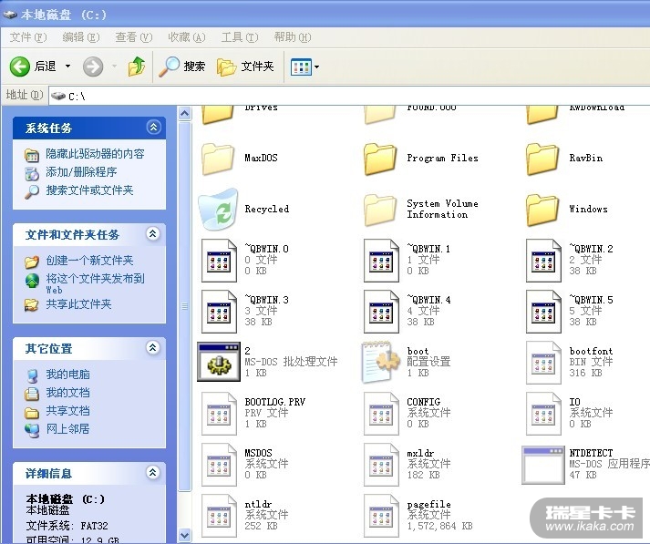Select the Recycled recycle bin icon
Screen dimensions: 650x544
pyautogui.click(x=219, y=209)
